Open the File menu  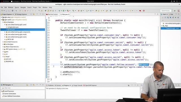coord(2,7)
